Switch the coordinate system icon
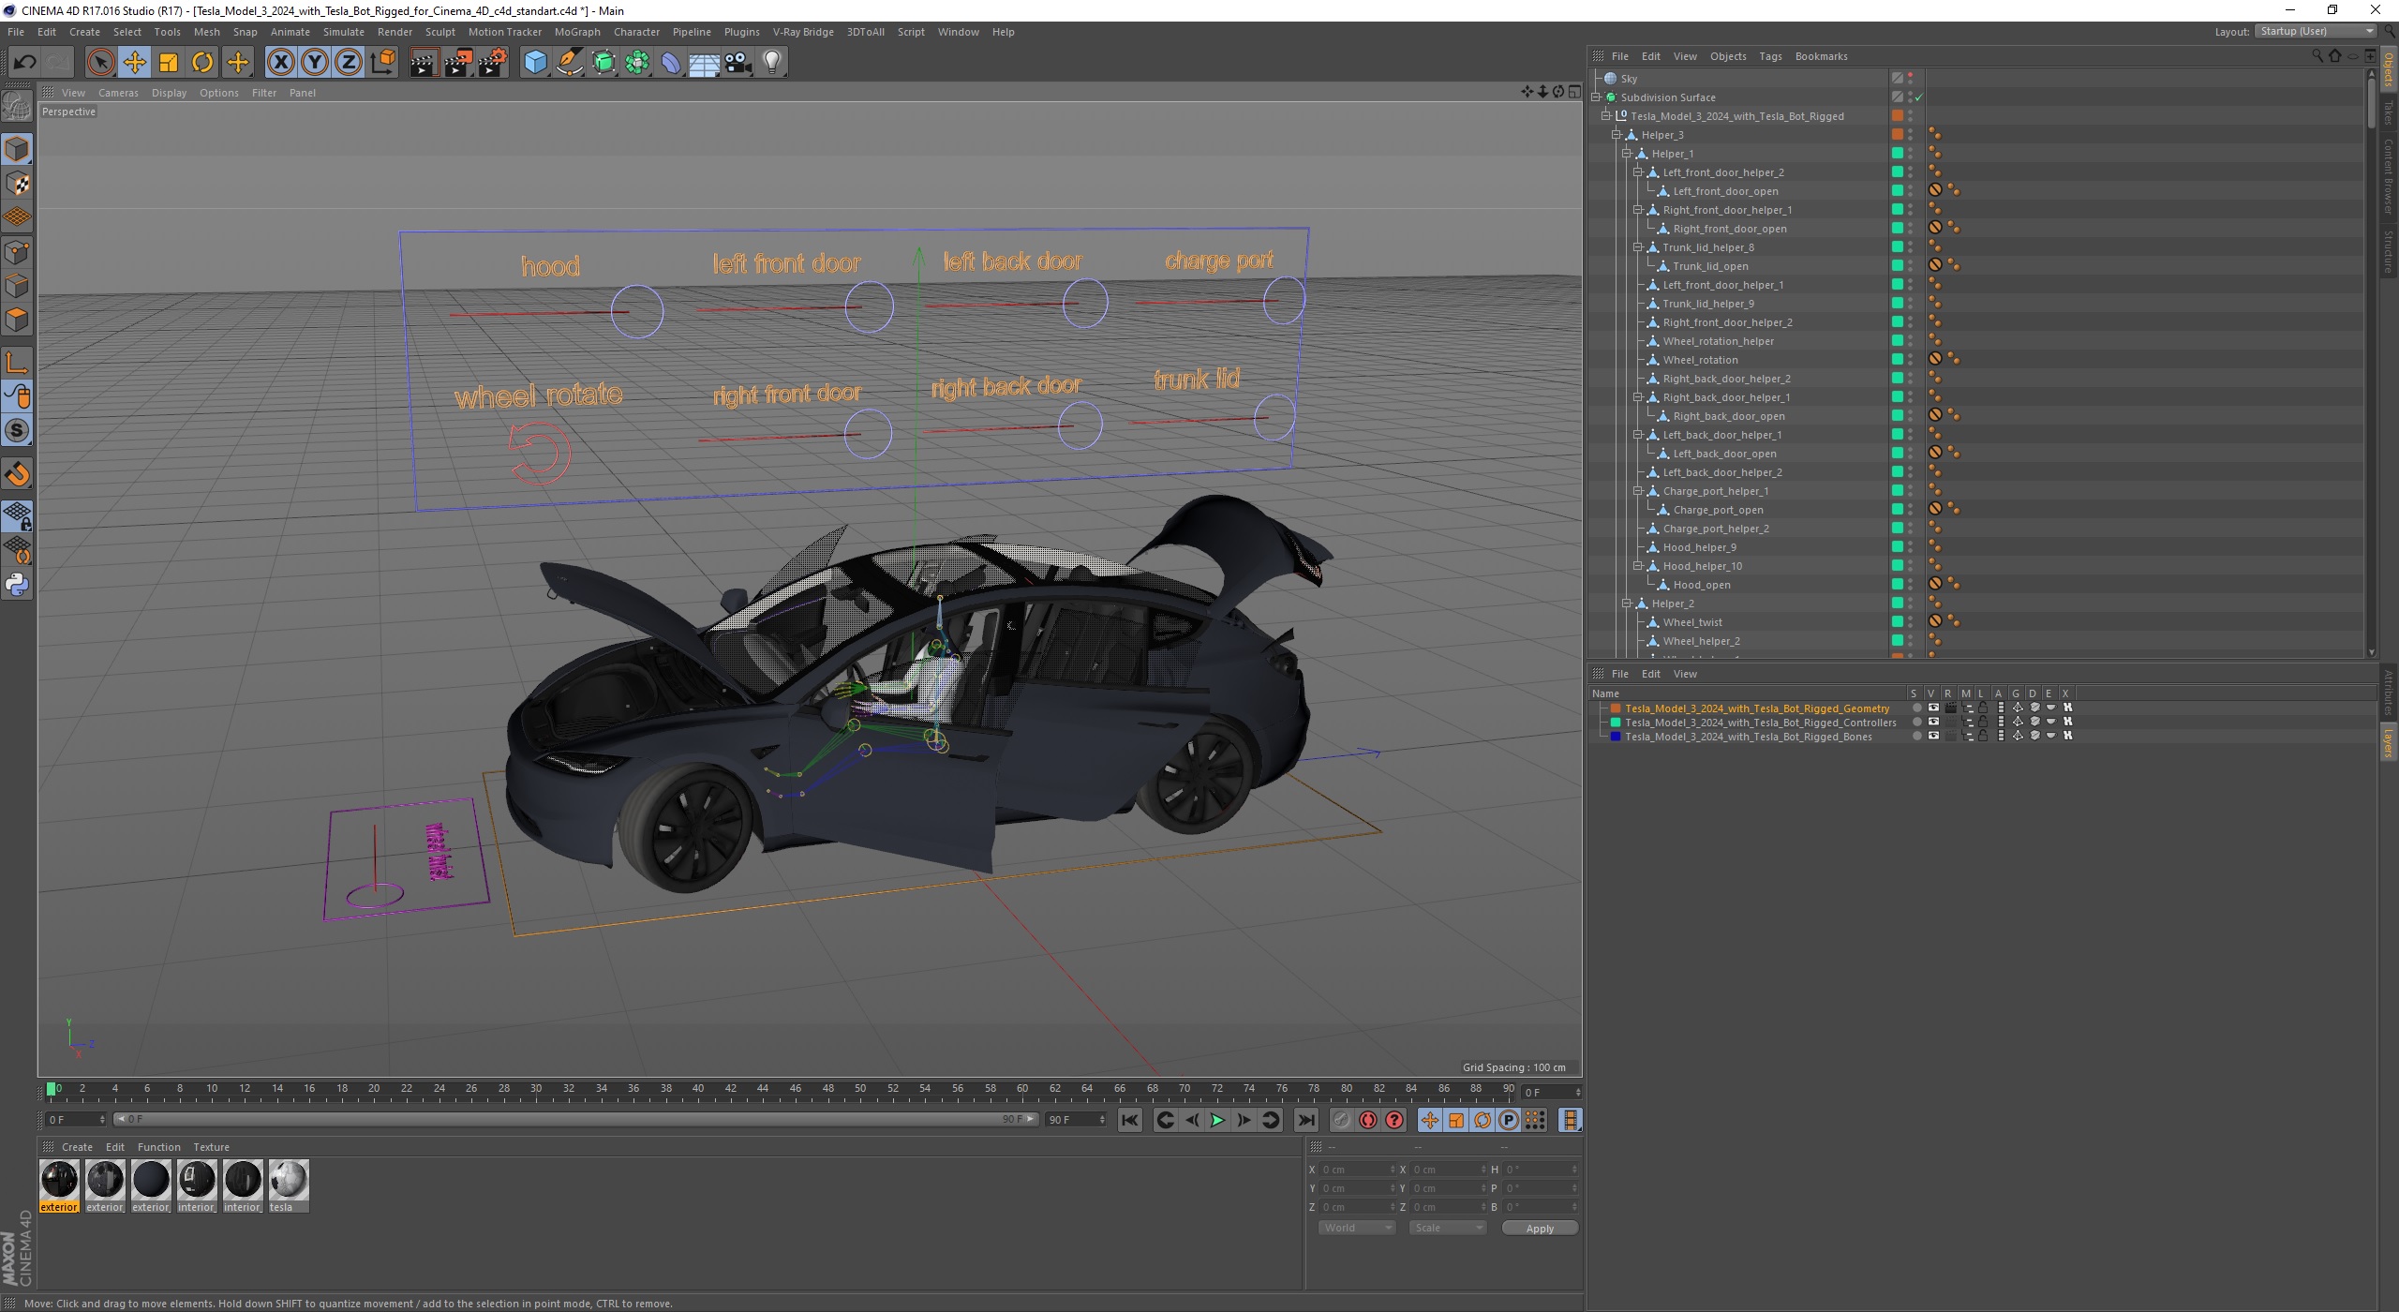This screenshot has width=2399, height=1312. pyautogui.click(x=382, y=63)
